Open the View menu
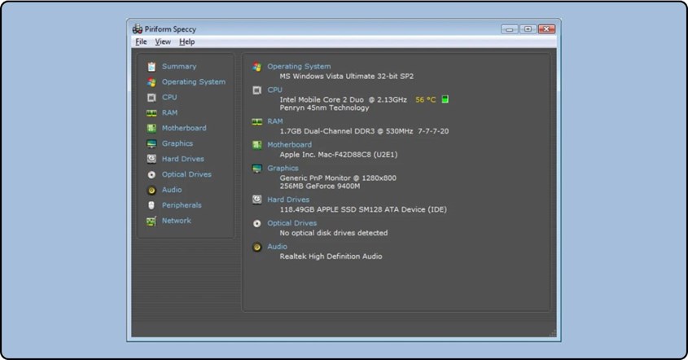 (x=163, y=42)
